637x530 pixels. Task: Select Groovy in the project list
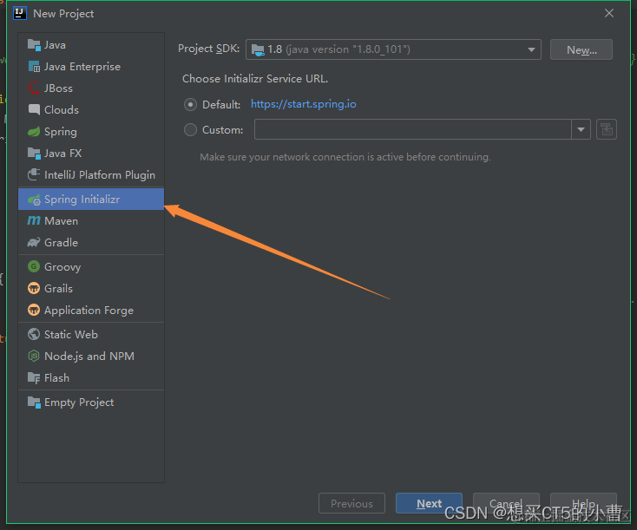pyautogui.click(x=91, y=267)
